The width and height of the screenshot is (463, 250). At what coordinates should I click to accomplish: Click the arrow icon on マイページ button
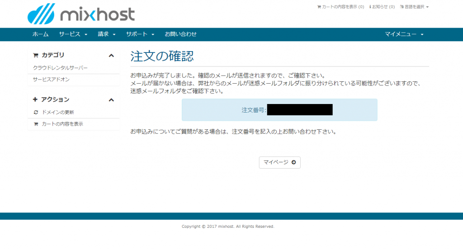pos(293,162)
